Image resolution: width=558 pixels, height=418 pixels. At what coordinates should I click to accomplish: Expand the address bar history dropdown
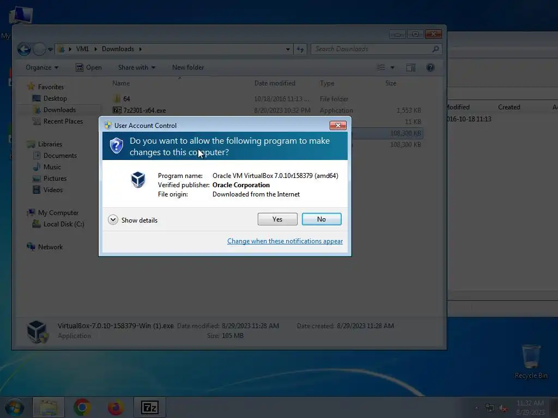288,49
